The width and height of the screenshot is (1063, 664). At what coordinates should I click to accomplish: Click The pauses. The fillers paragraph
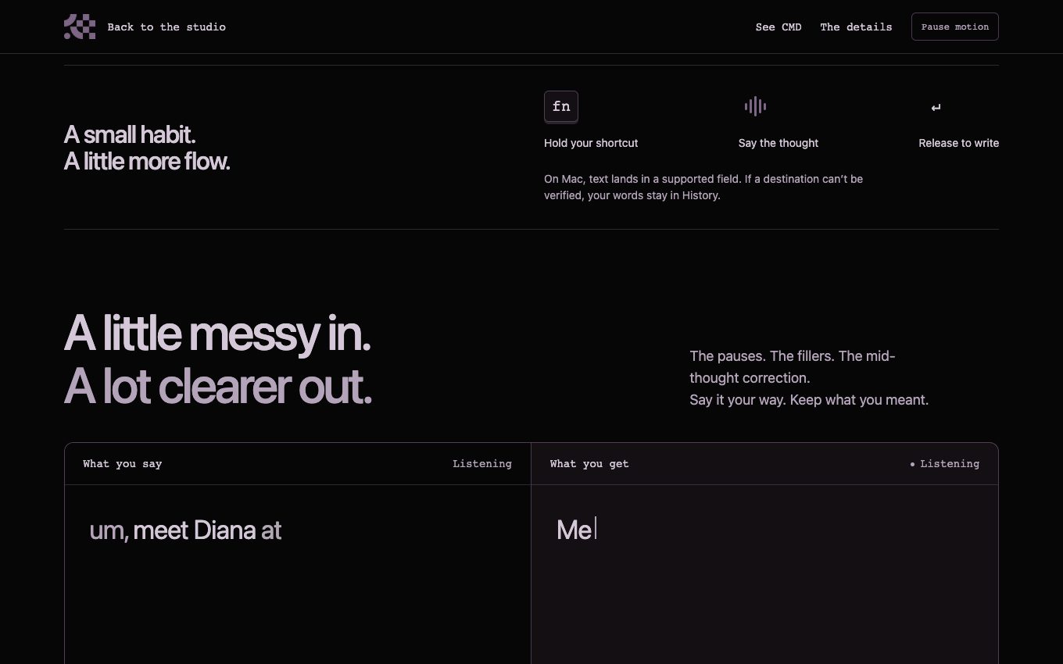[x=793, y=367]
